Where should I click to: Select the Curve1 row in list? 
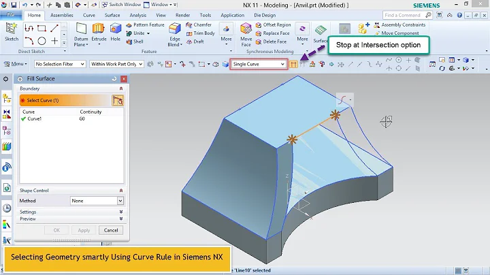pyautogui.click(x=71, y=118)
